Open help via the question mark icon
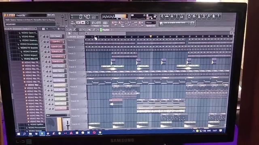The image size is (259, 145). [x=219, y=16]
